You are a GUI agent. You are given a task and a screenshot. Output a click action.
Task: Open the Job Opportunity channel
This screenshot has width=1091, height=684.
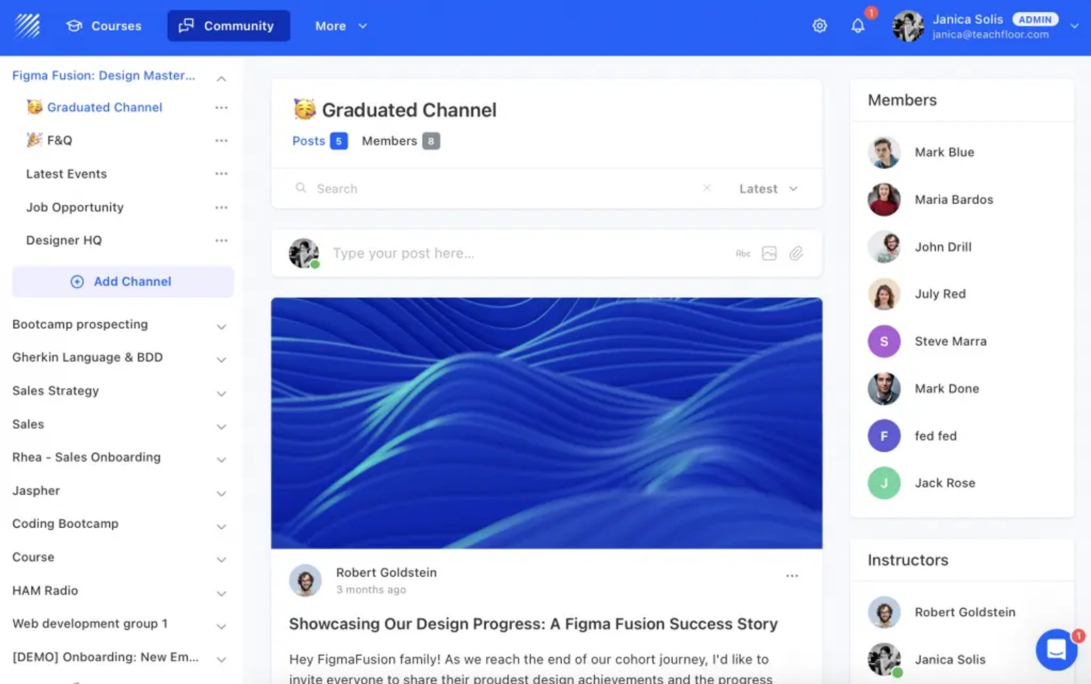coord(75,207)
